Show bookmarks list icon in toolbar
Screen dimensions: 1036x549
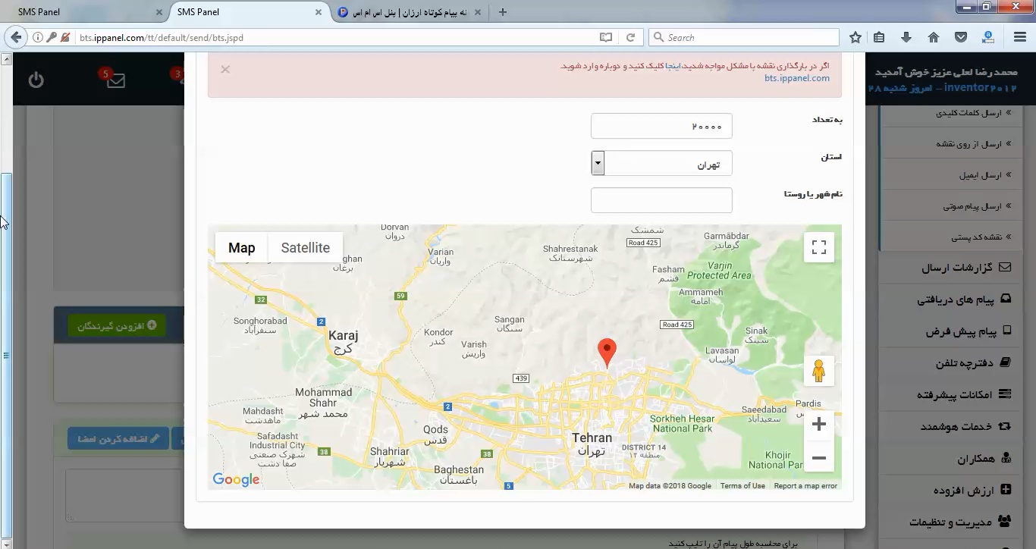879,37
